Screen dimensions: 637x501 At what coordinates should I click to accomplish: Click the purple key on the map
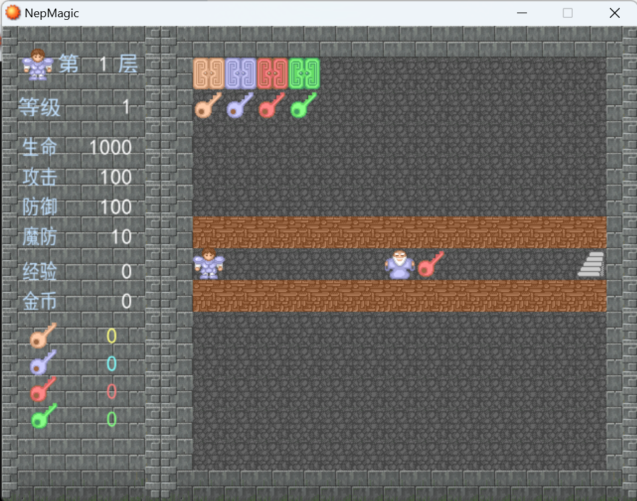coord(240,105)
